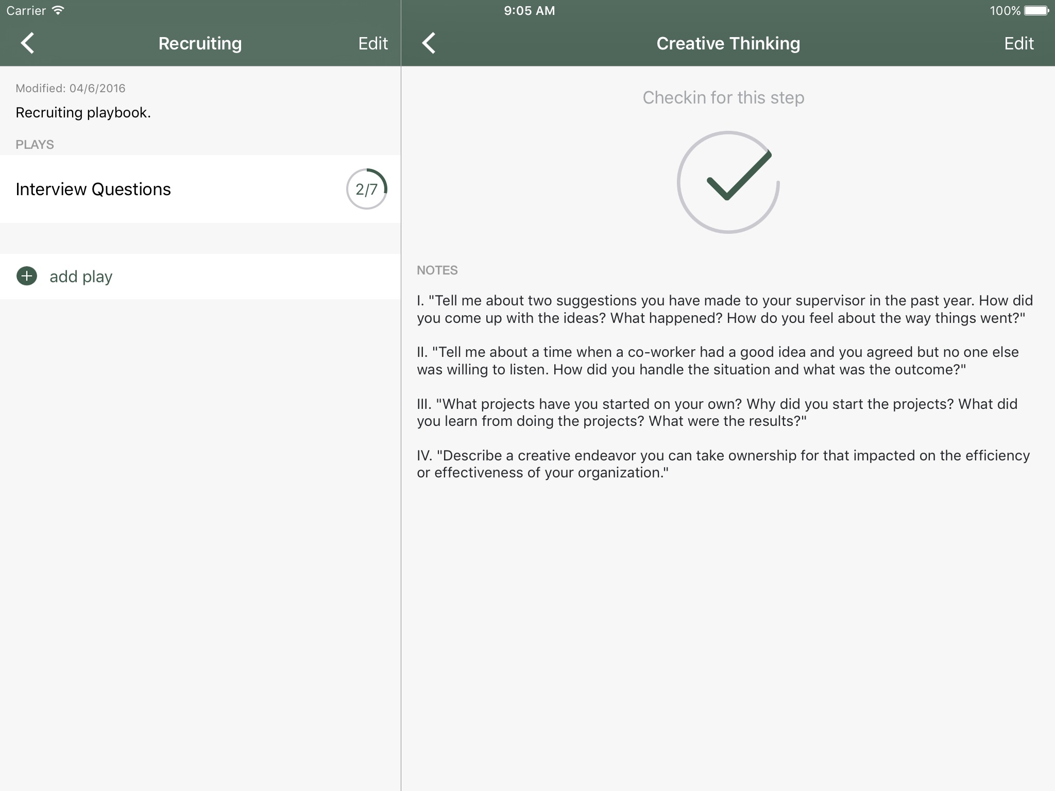This screenshot has width=1055, height=791.
Task: Tap the green plus add play icon
Action: (x=27, y=276)
